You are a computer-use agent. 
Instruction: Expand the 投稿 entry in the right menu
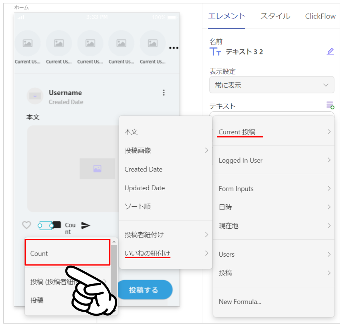coord(274,273)
